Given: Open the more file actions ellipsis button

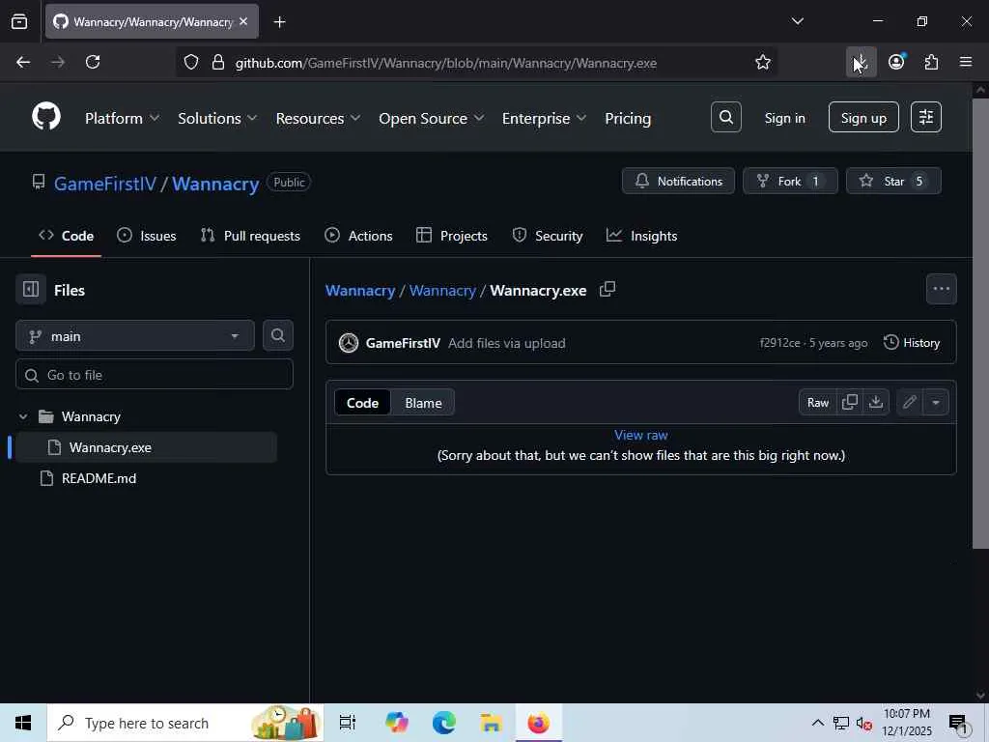Looking at the screenshot, I should (941, 289).
